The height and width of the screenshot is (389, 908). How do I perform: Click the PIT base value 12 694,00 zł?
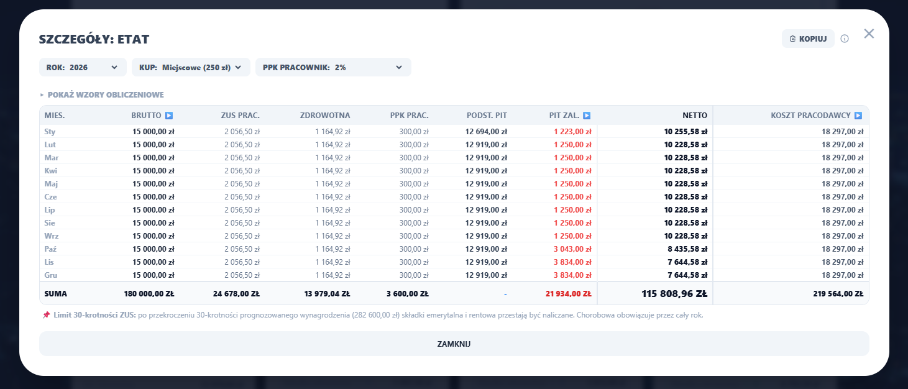(486, 132)
